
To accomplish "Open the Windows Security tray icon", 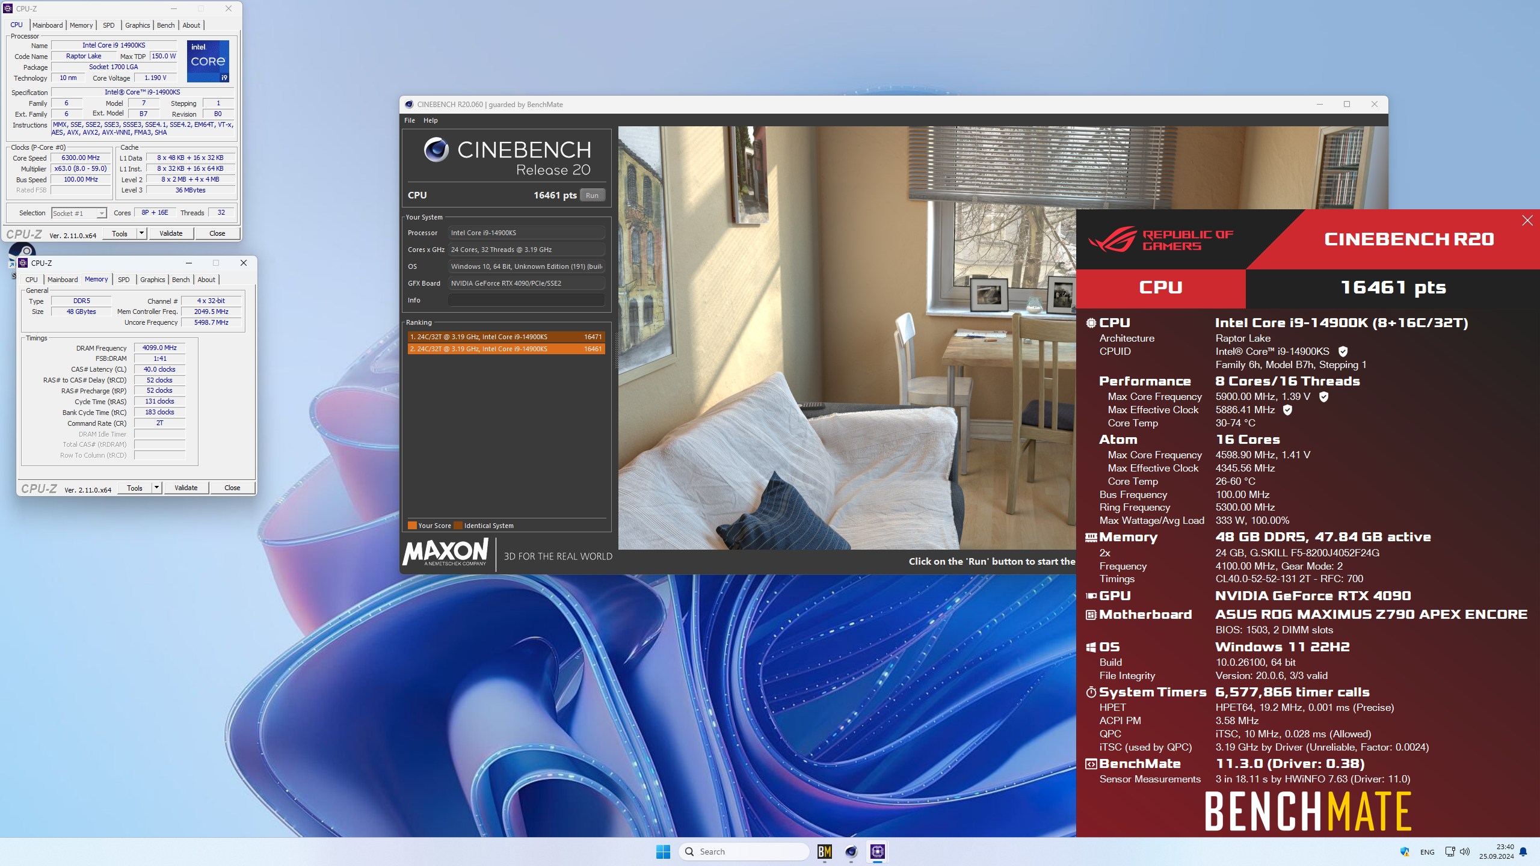I will 1405,852.
